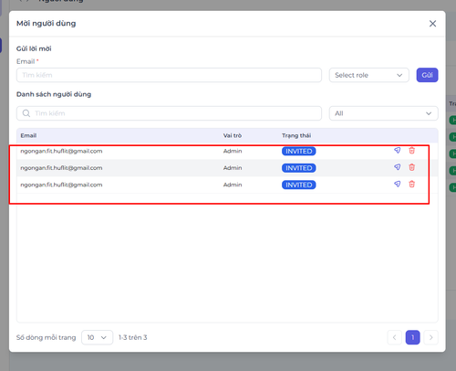Click Admin role in the third row

pyautogui.click(x=233, y=185)
